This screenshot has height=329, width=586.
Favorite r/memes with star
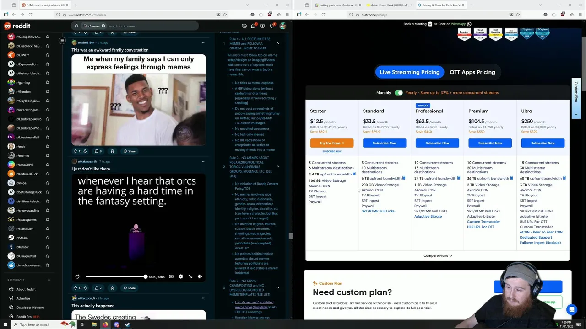point(47,155)
